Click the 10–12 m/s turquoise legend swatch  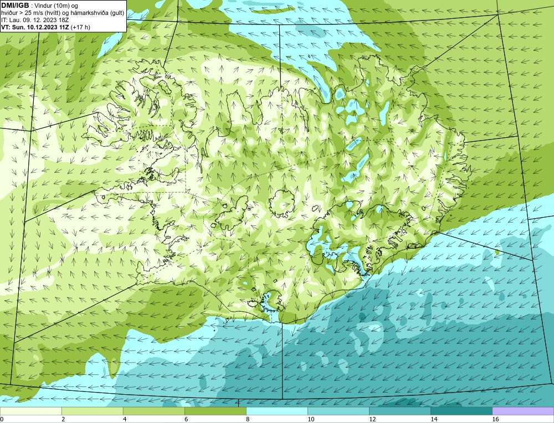click(338, 411)
